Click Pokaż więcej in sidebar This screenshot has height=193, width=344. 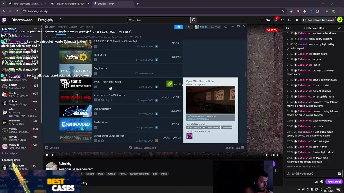coord(10,153)
